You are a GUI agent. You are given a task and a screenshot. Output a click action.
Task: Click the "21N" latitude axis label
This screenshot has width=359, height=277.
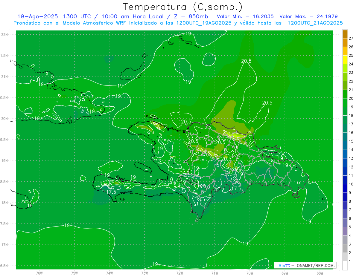pos(4,77)
